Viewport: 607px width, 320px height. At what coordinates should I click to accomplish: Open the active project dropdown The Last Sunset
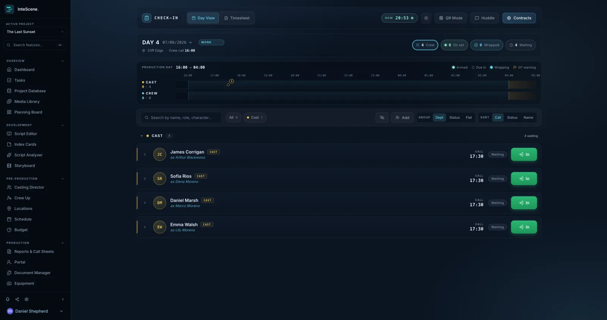click(x=35, y=32)
